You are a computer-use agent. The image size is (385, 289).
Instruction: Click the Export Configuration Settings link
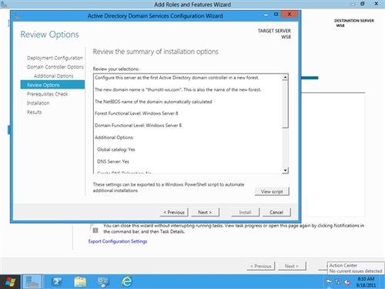point(118,241)
